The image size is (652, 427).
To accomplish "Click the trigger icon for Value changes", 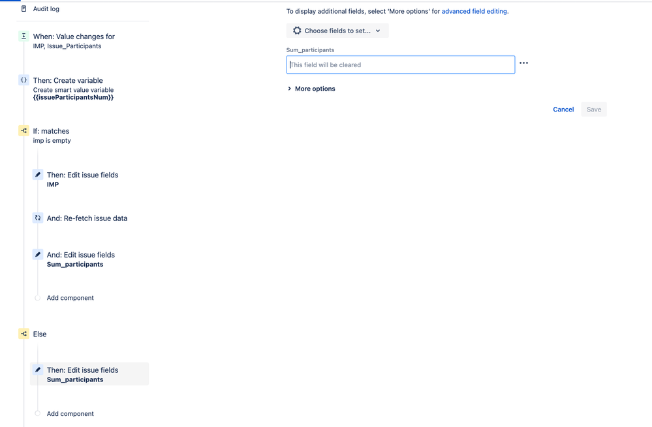I will [x=24, y=37].
